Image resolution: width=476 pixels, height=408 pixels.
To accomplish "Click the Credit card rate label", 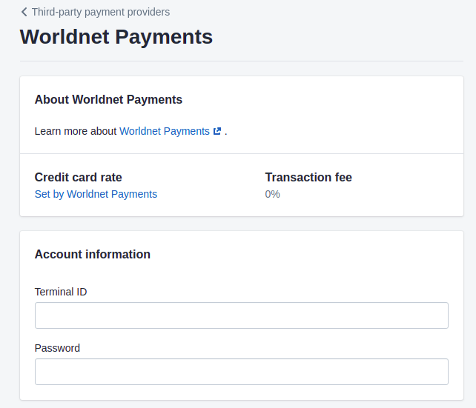I will tap(79, 177).
